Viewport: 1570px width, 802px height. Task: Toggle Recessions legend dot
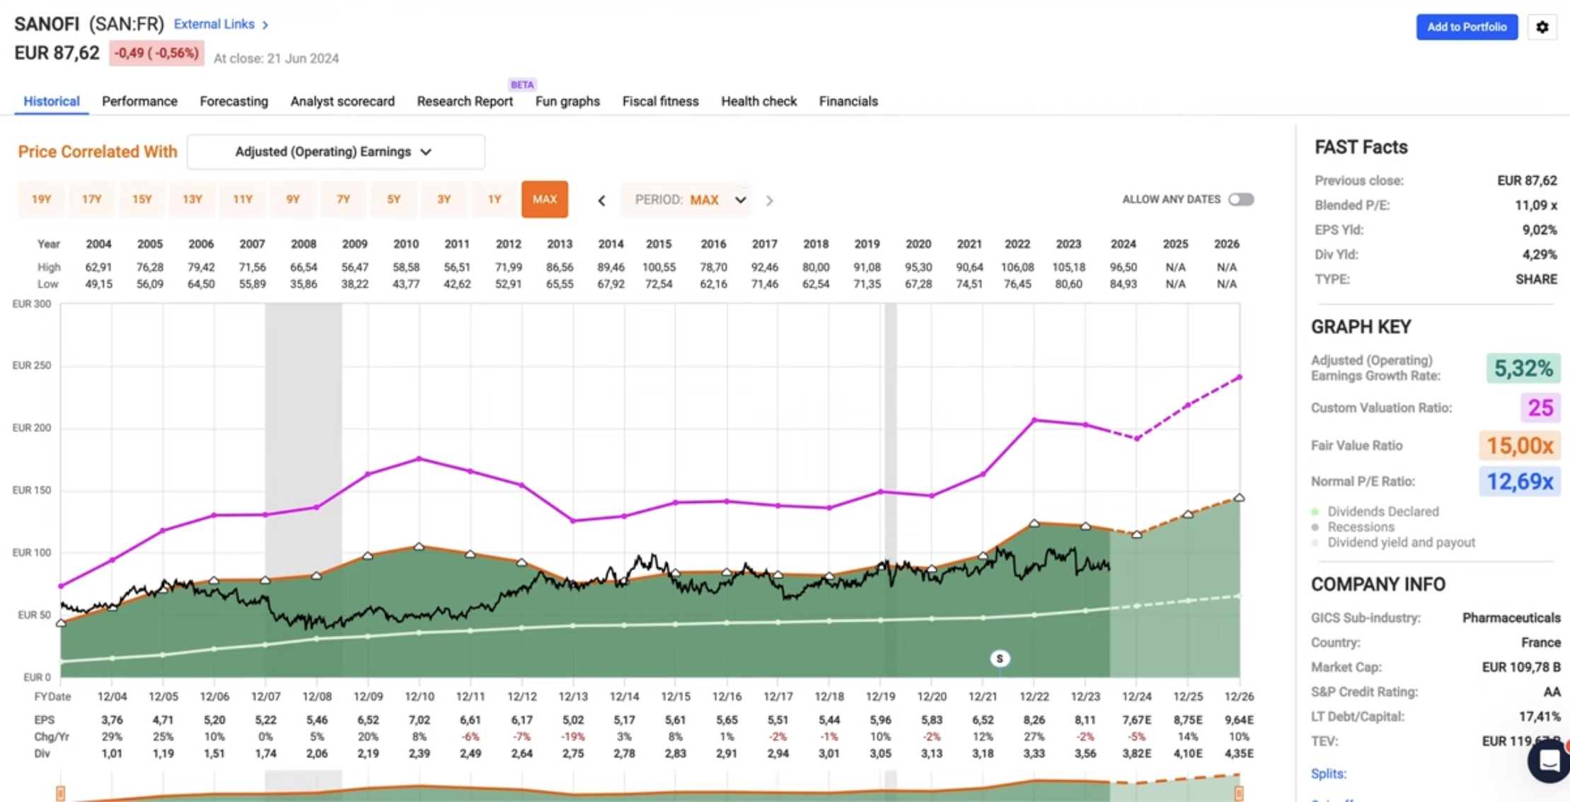(x=1315, y=527)
